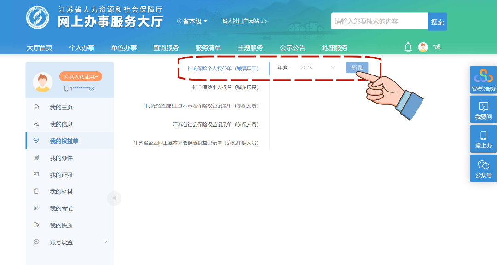497x265 pixels.
Task: Click the 掌上办 mobile phone icon
Action: 483,135
